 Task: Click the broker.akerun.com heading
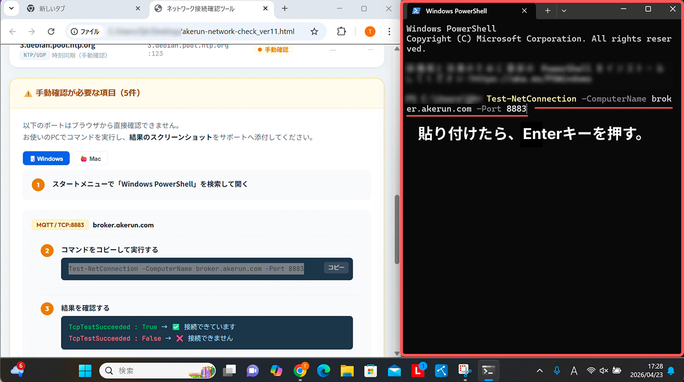[x=123, y=225]
